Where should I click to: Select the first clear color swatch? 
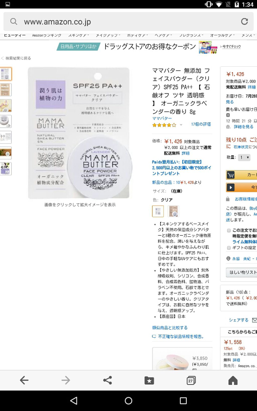tap(158, 211)
